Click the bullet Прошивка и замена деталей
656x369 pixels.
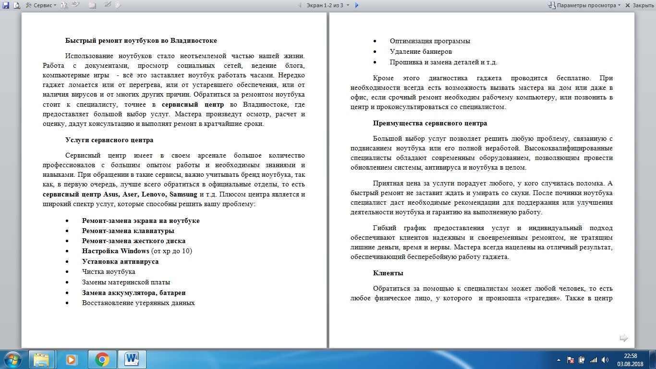443,62
